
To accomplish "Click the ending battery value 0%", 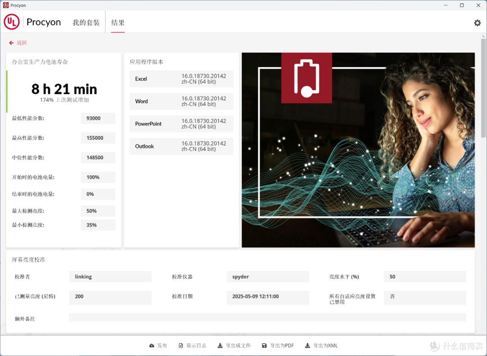I will pyautogui.click(x=98, y=194).
